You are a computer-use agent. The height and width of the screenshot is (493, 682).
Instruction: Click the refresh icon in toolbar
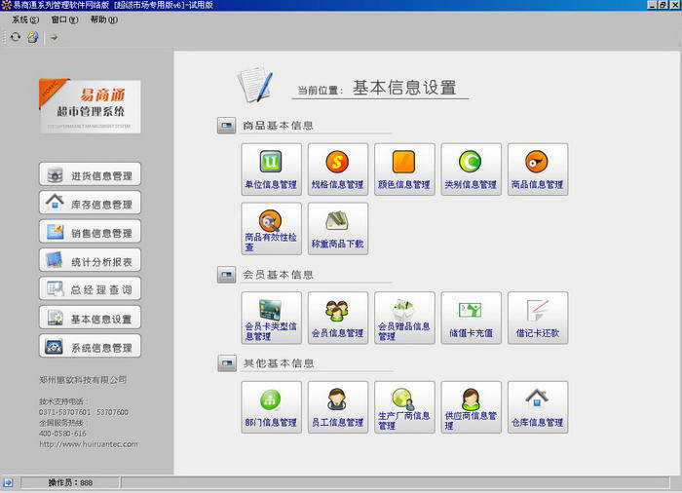coord(15,37)
